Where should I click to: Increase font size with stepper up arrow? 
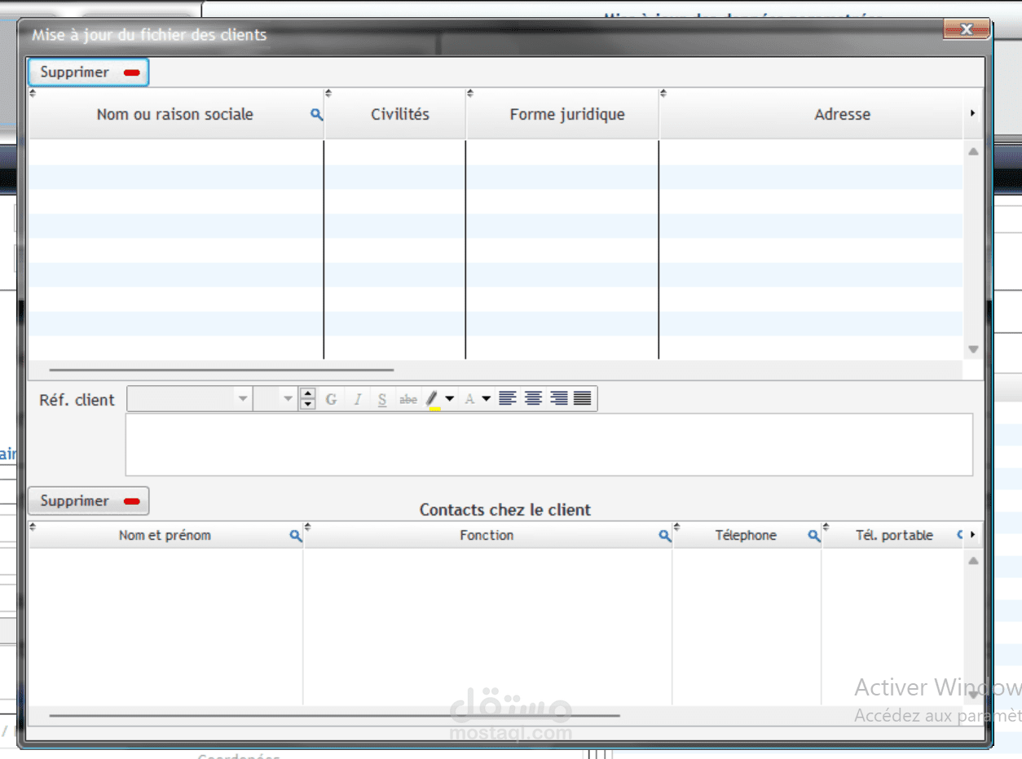point(307,394)
